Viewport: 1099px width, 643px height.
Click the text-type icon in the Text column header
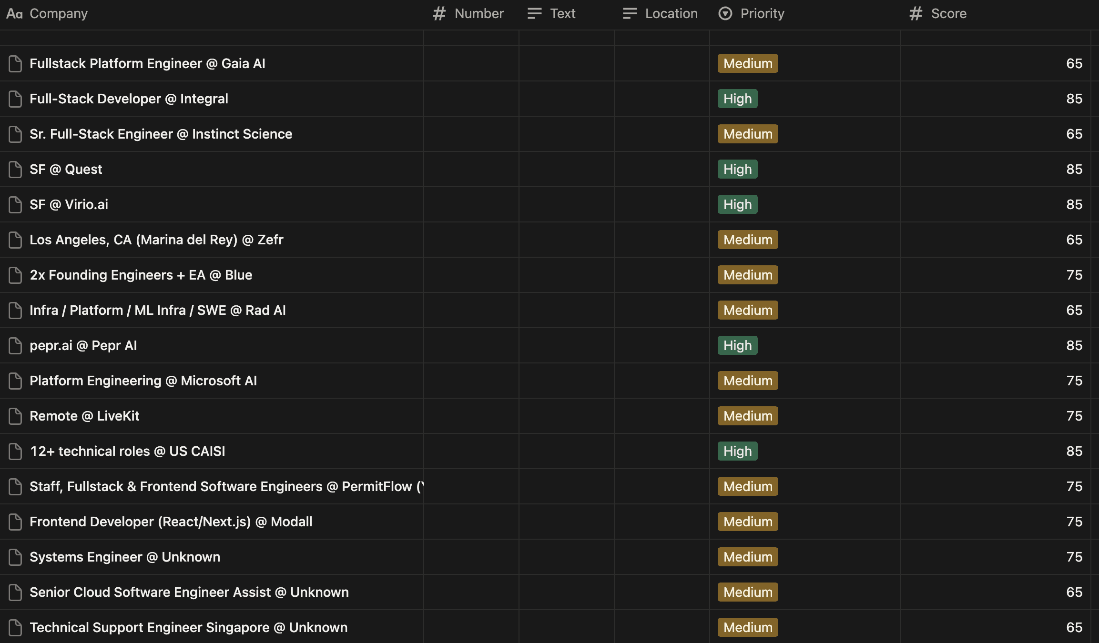tap(534, 13)
